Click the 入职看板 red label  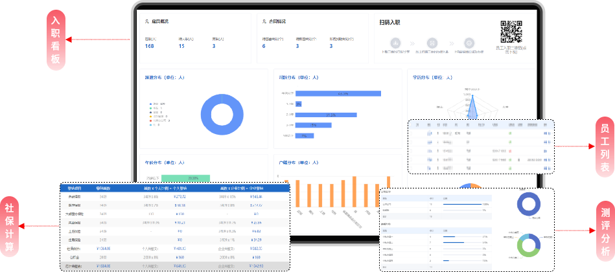coord(55,40)
